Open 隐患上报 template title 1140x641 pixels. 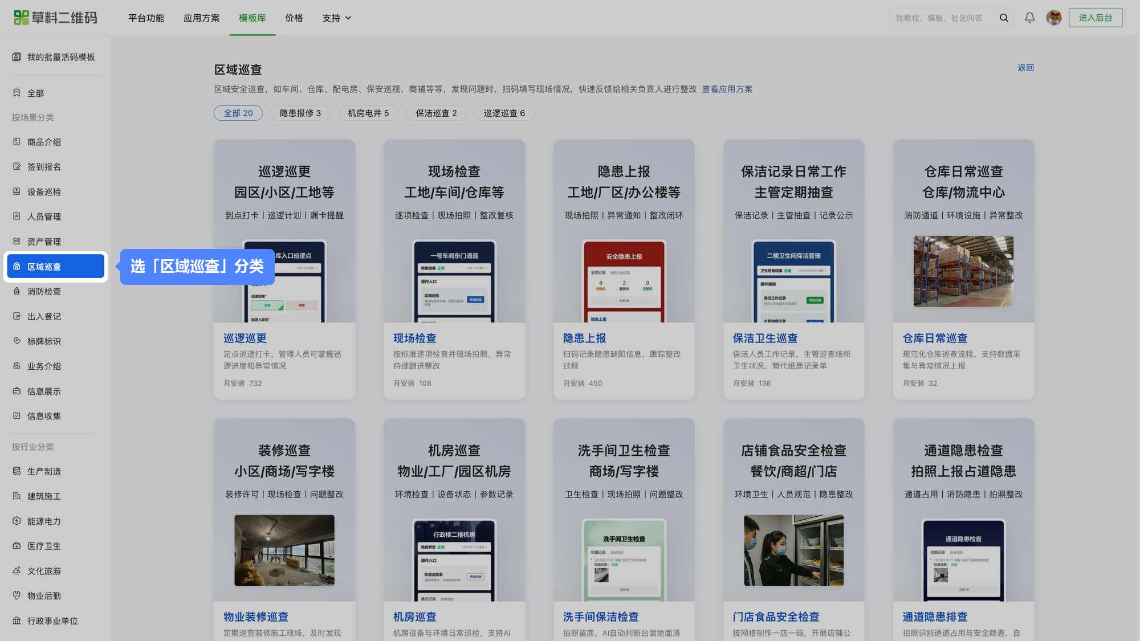(584, 338)
